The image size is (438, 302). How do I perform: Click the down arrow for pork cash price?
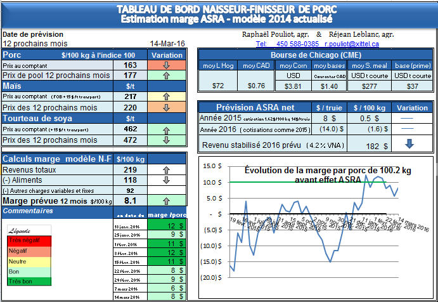pos(167,65)
